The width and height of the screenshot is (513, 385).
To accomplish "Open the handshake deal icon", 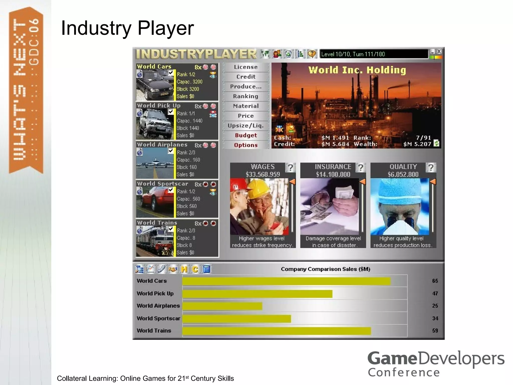I will pyautogui.click(x=173, y=269).
